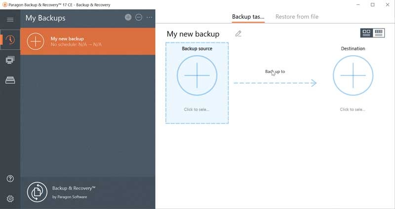
Task: Close the Paragon window
Action: pyautogui.click(x=388, y=4)
